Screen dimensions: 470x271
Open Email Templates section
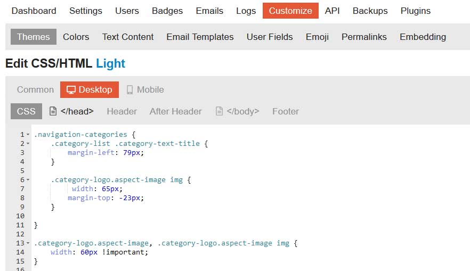click(200, 37)
